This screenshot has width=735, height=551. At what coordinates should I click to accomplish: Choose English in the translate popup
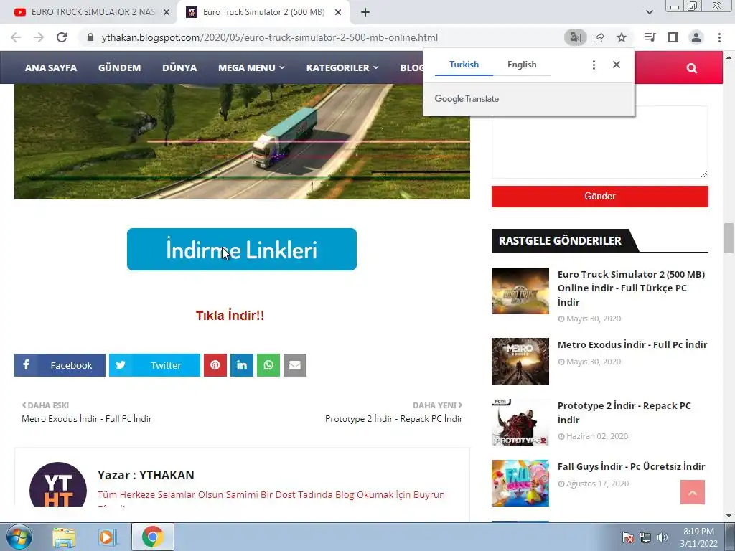click(522, 65)
